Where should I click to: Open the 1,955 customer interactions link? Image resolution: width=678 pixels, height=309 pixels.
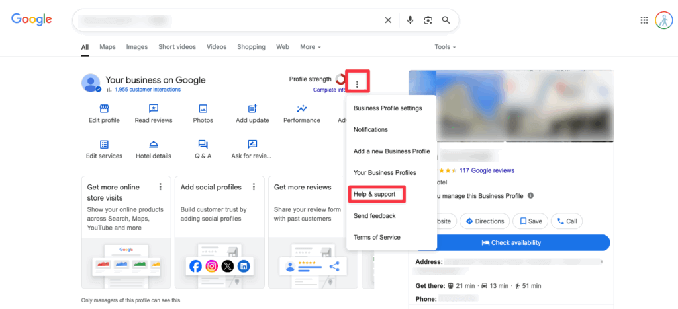click(x=148, y=90)
